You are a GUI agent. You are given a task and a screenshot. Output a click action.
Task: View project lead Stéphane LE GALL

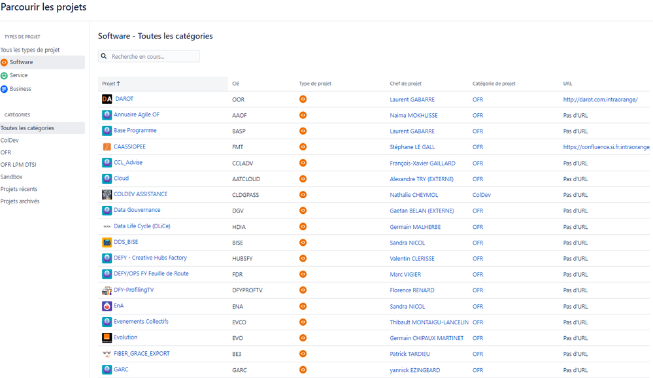tap(412, 147)
